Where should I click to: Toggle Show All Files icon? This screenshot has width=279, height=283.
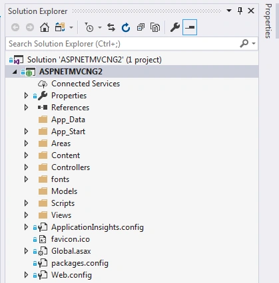click(155, 27)
